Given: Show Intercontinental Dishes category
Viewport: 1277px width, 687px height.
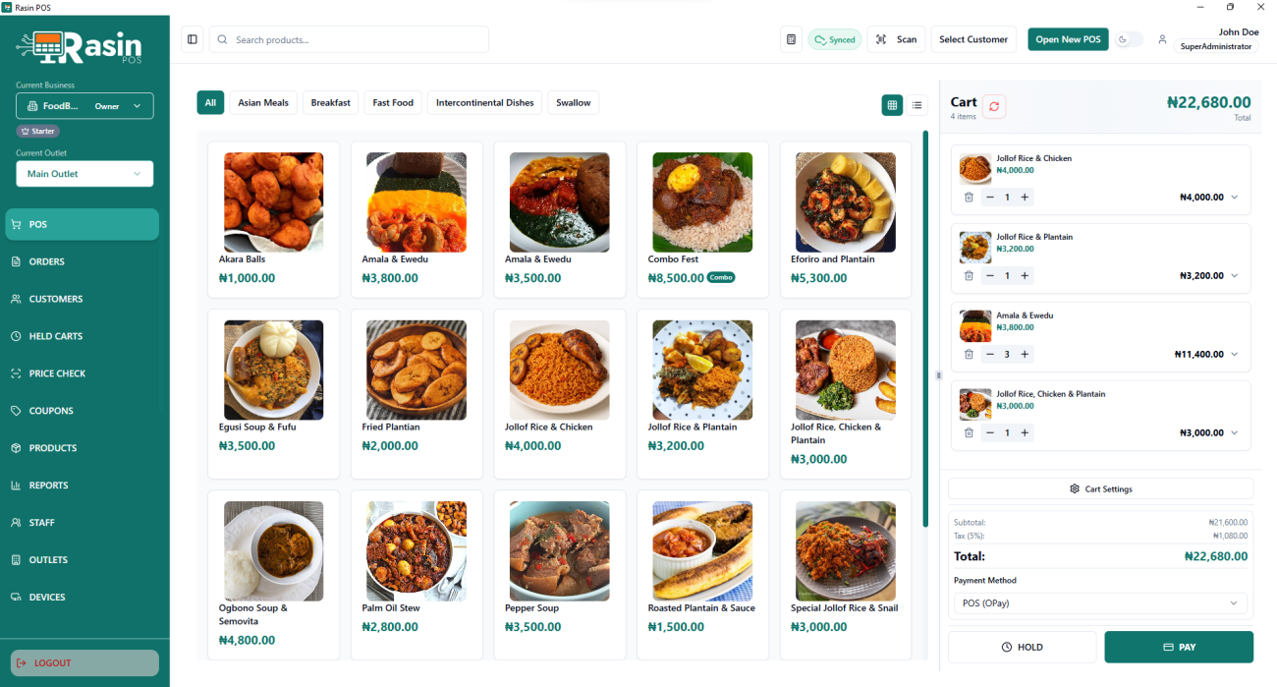Looking at the screenshot, I should pyautogui.click(x=485, y=102).
